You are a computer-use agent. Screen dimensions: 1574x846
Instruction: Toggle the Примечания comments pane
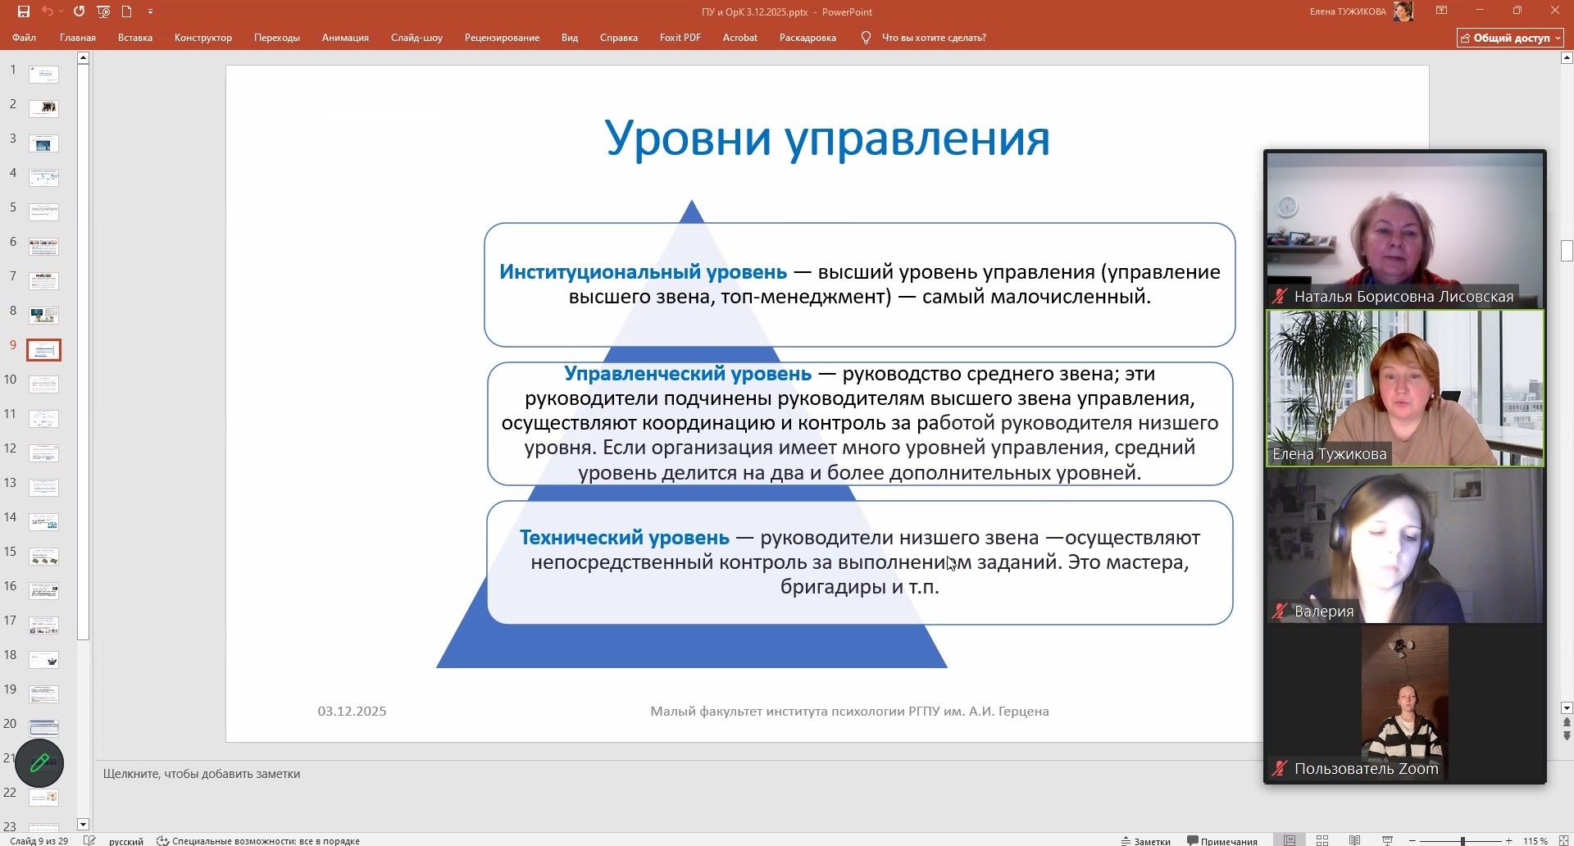click(x=1221, y=840)
